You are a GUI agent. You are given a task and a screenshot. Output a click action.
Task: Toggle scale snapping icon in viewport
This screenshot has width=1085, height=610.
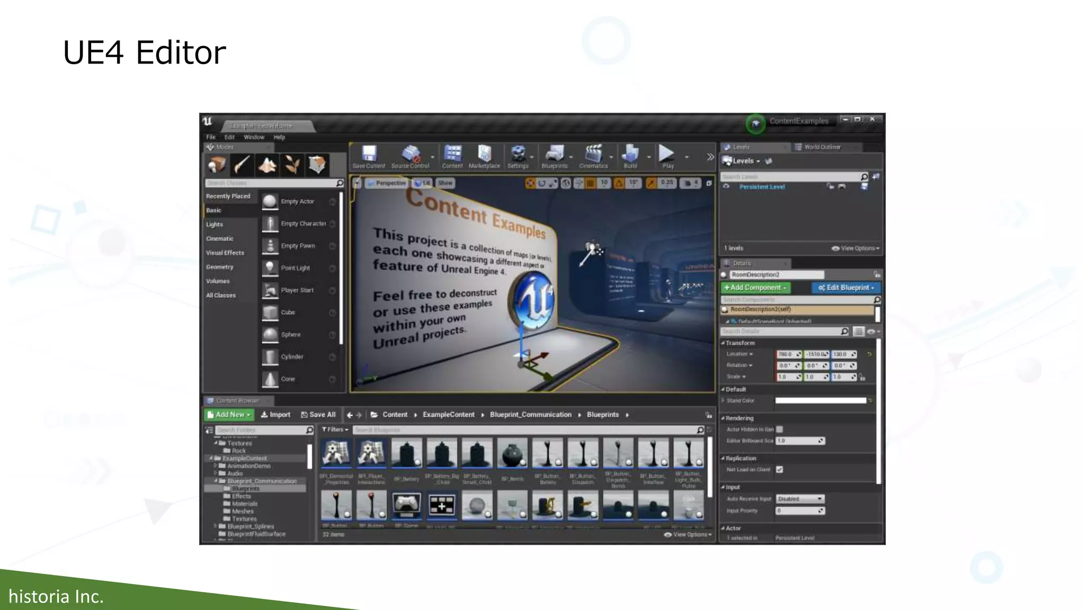coord(651,183)
